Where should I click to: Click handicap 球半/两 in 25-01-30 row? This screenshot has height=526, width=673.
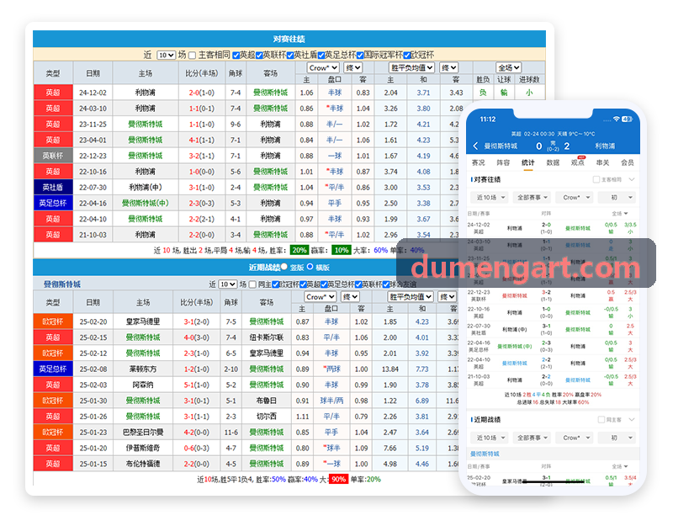331,401
